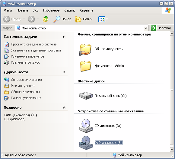175x159 pixels.
Task: Expand the address bar dropdown arrow
Action: 146,28
